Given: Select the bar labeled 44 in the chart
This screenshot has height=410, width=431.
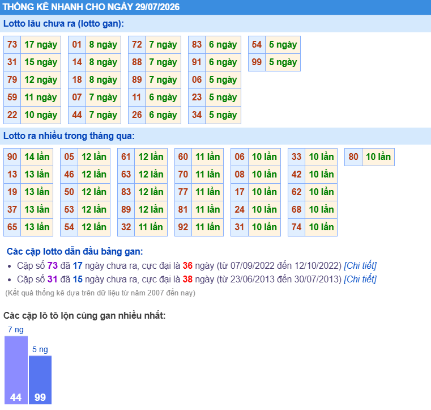Looking at the screenshot, I should coord(16,370).
